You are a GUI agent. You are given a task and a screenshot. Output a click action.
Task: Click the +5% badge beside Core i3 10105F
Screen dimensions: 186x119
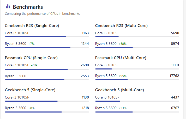tap(34, 65)
